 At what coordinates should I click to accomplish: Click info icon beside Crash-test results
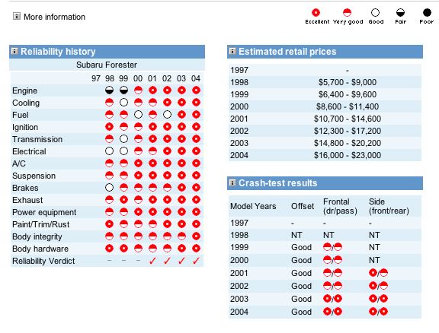tap(232, 182)
